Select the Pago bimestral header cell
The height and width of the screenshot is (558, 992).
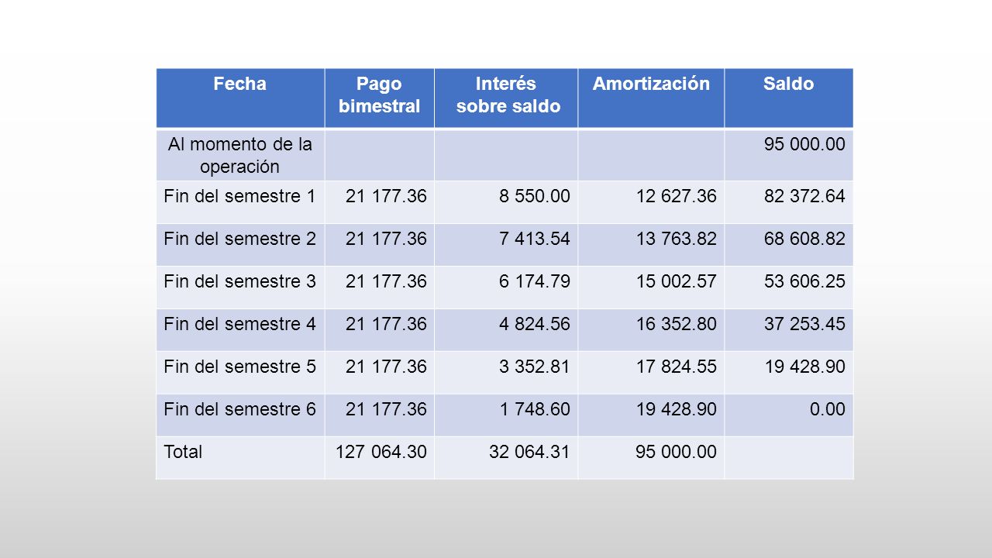(x=380, y=98)
